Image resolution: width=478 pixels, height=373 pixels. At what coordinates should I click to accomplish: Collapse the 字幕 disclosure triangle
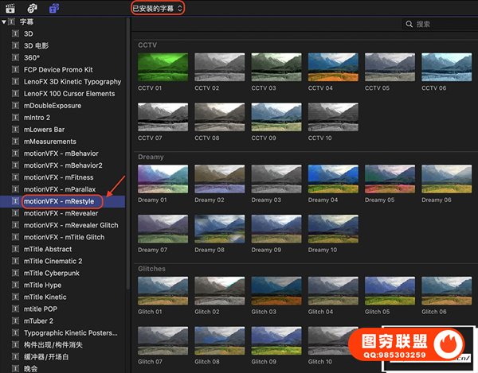[5, 21]
